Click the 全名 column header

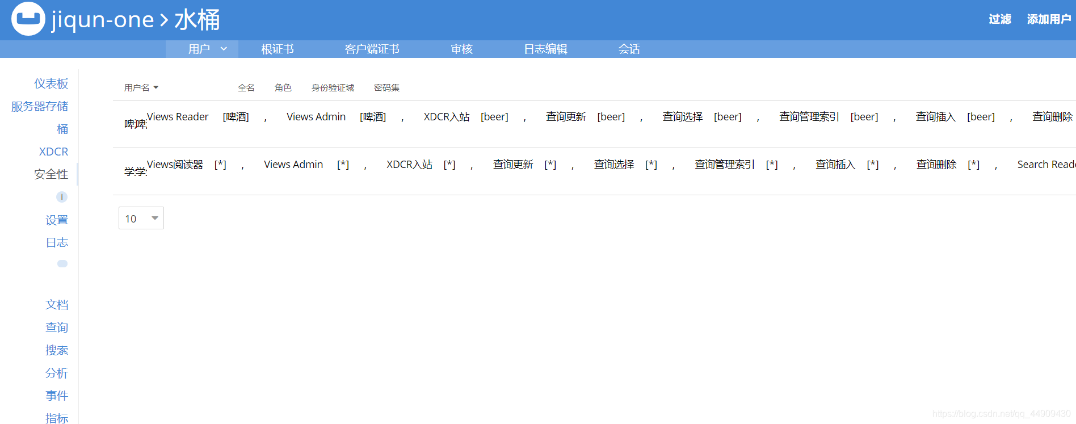[x=246, y=87]
